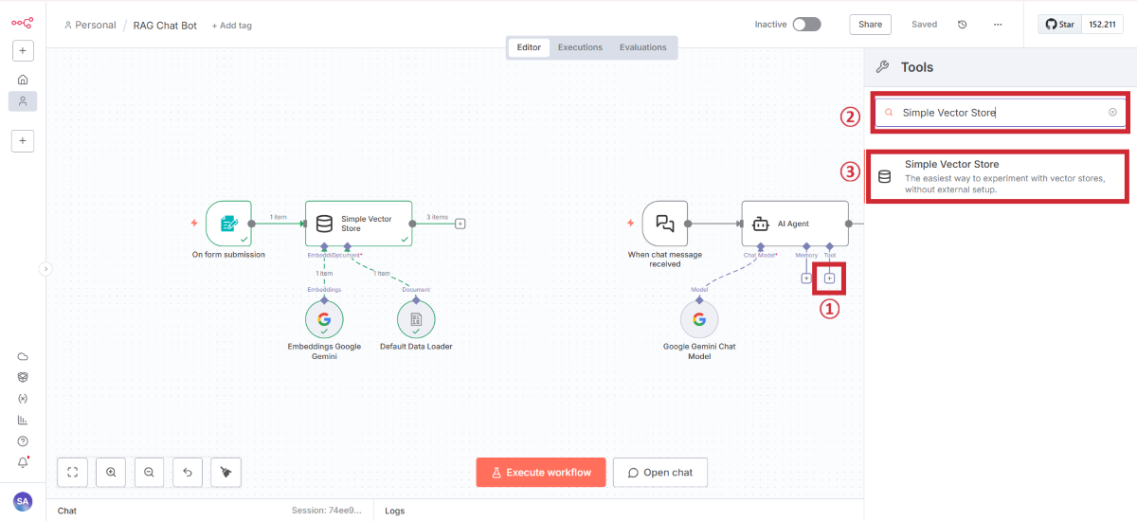Click the Share button

point(870,25)
